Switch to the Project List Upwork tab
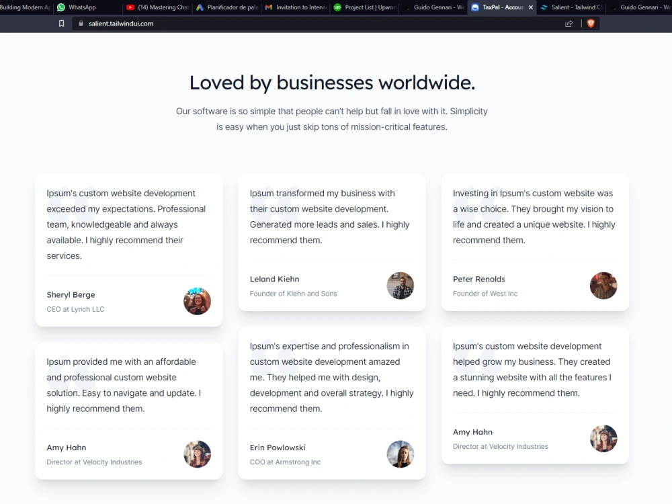 tap(364, 7)
